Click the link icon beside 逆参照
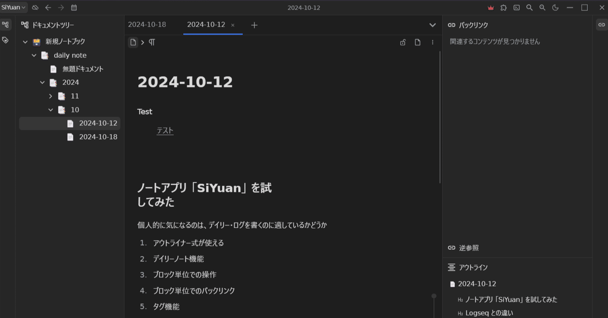608x318 pixels. [x=451, y=248]
